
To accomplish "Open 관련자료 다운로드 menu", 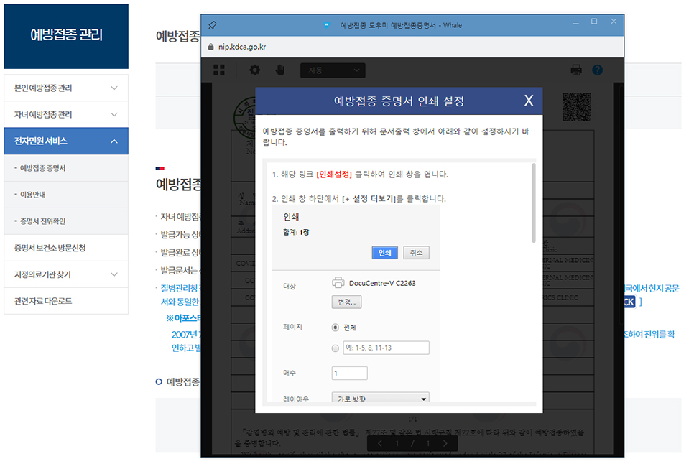I will (66, 301).
